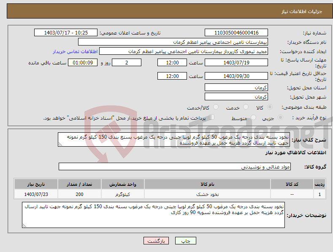Click the need date cell 1403/07/23
Image resolution: width=333 pixels, height=252 pixels.
(36, 194)
